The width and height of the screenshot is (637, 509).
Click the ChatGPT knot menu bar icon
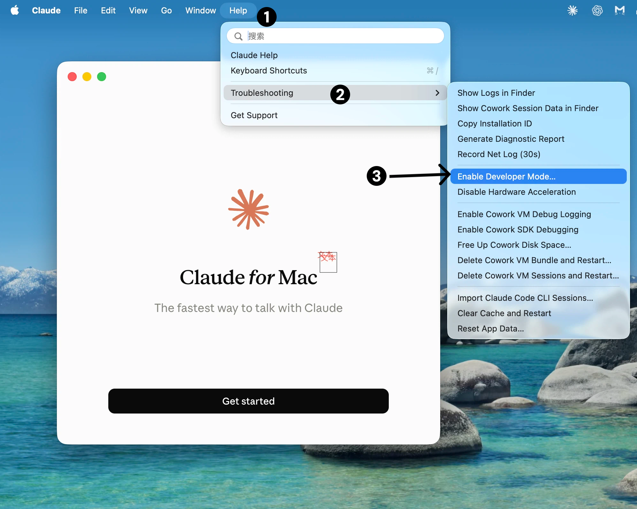tap(597, 11)
